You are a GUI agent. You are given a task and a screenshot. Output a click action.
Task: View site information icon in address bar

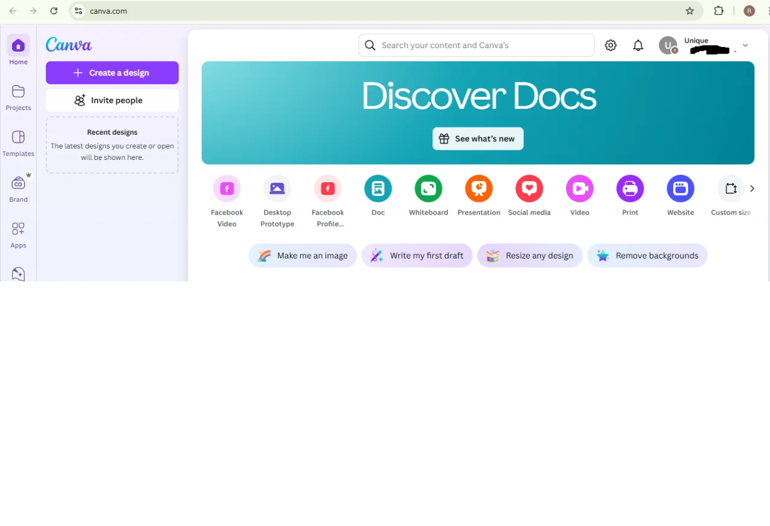pos(78,11)
